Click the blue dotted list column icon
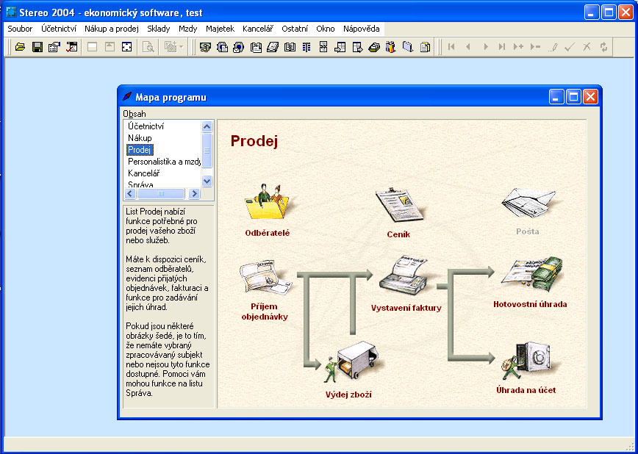 pos(307,47)
